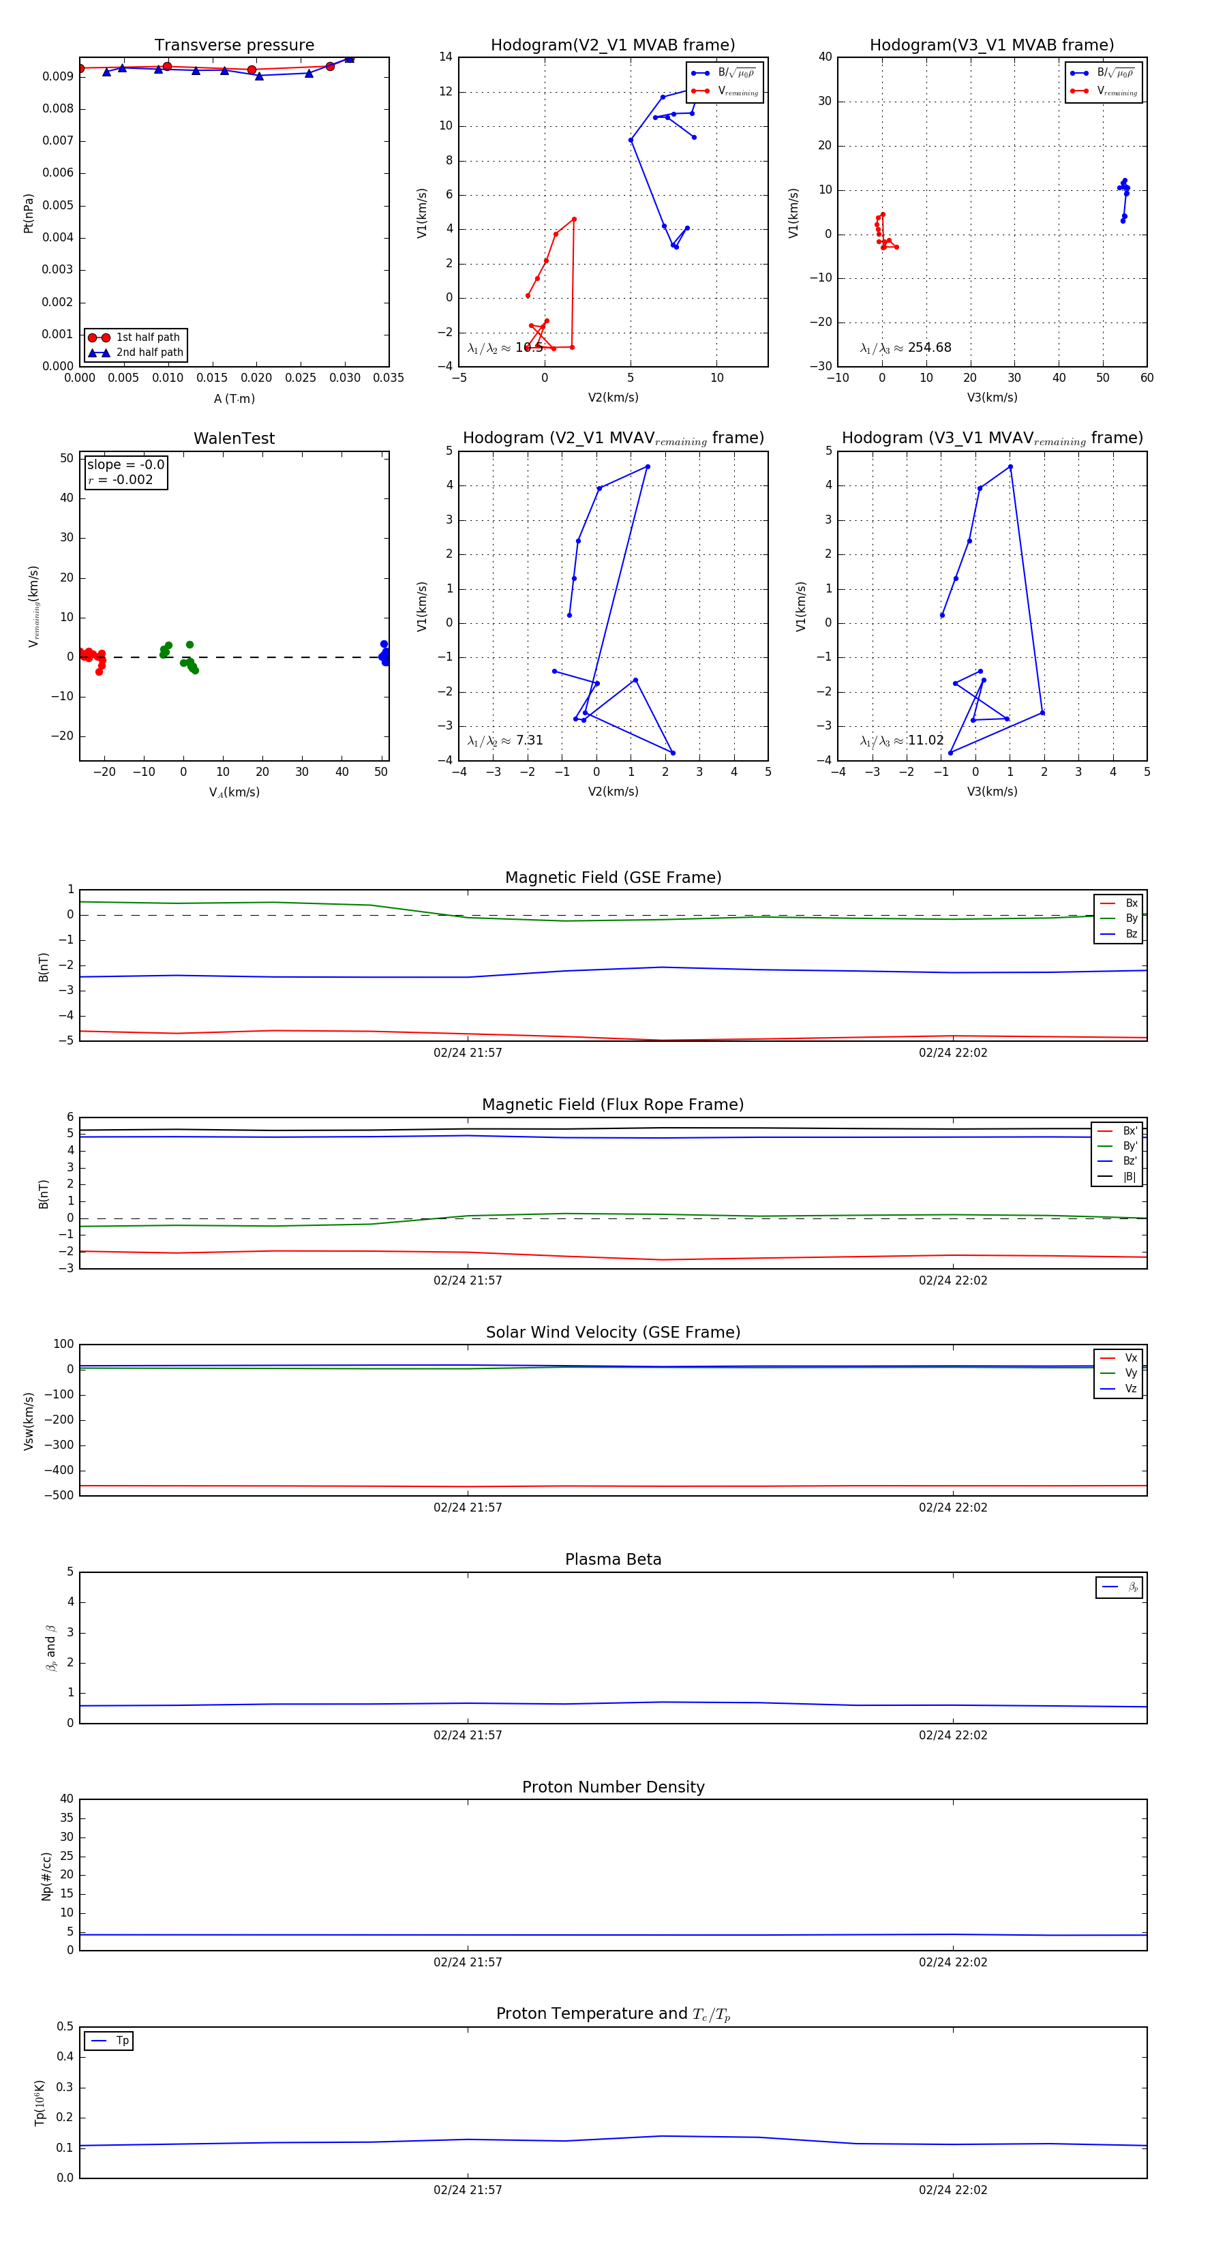
Task: Click the 'r = -0.002' annotation
Action: [121, 479]
